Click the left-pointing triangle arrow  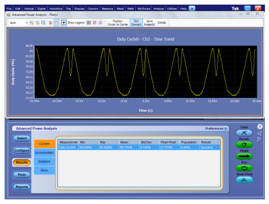click(259, 133)
